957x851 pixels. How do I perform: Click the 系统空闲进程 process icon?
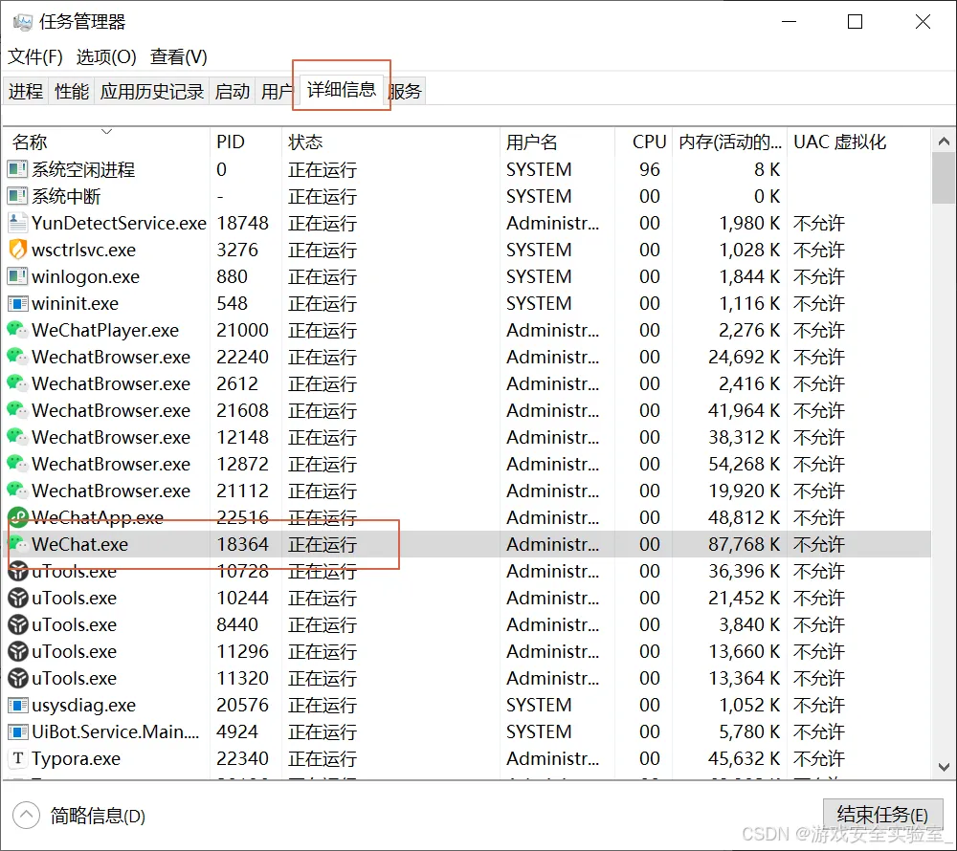[17, 169]
